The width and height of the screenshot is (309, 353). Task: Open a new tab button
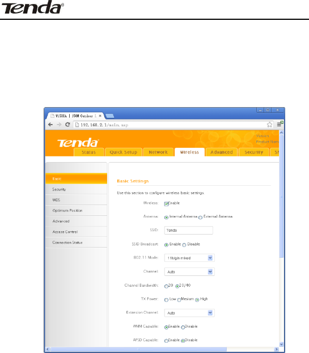109,116
